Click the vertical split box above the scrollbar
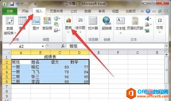Screen dimensions: 171x101 (167, 51)
